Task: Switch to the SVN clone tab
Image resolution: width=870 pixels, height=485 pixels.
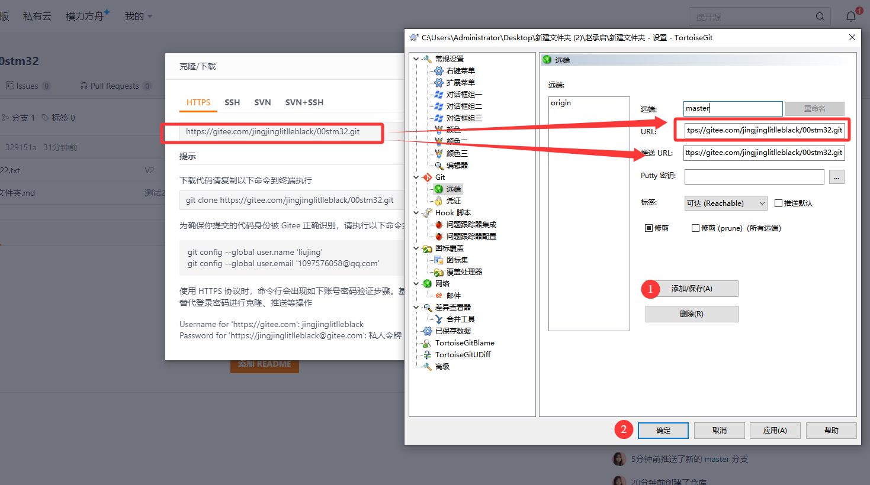Action: (262, 102)
